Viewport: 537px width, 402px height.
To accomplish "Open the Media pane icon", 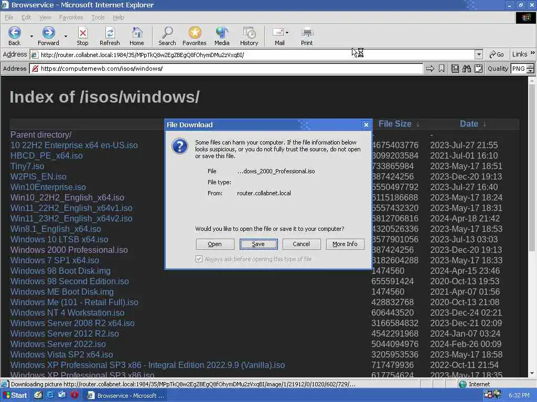I will [x=222, y=33].
